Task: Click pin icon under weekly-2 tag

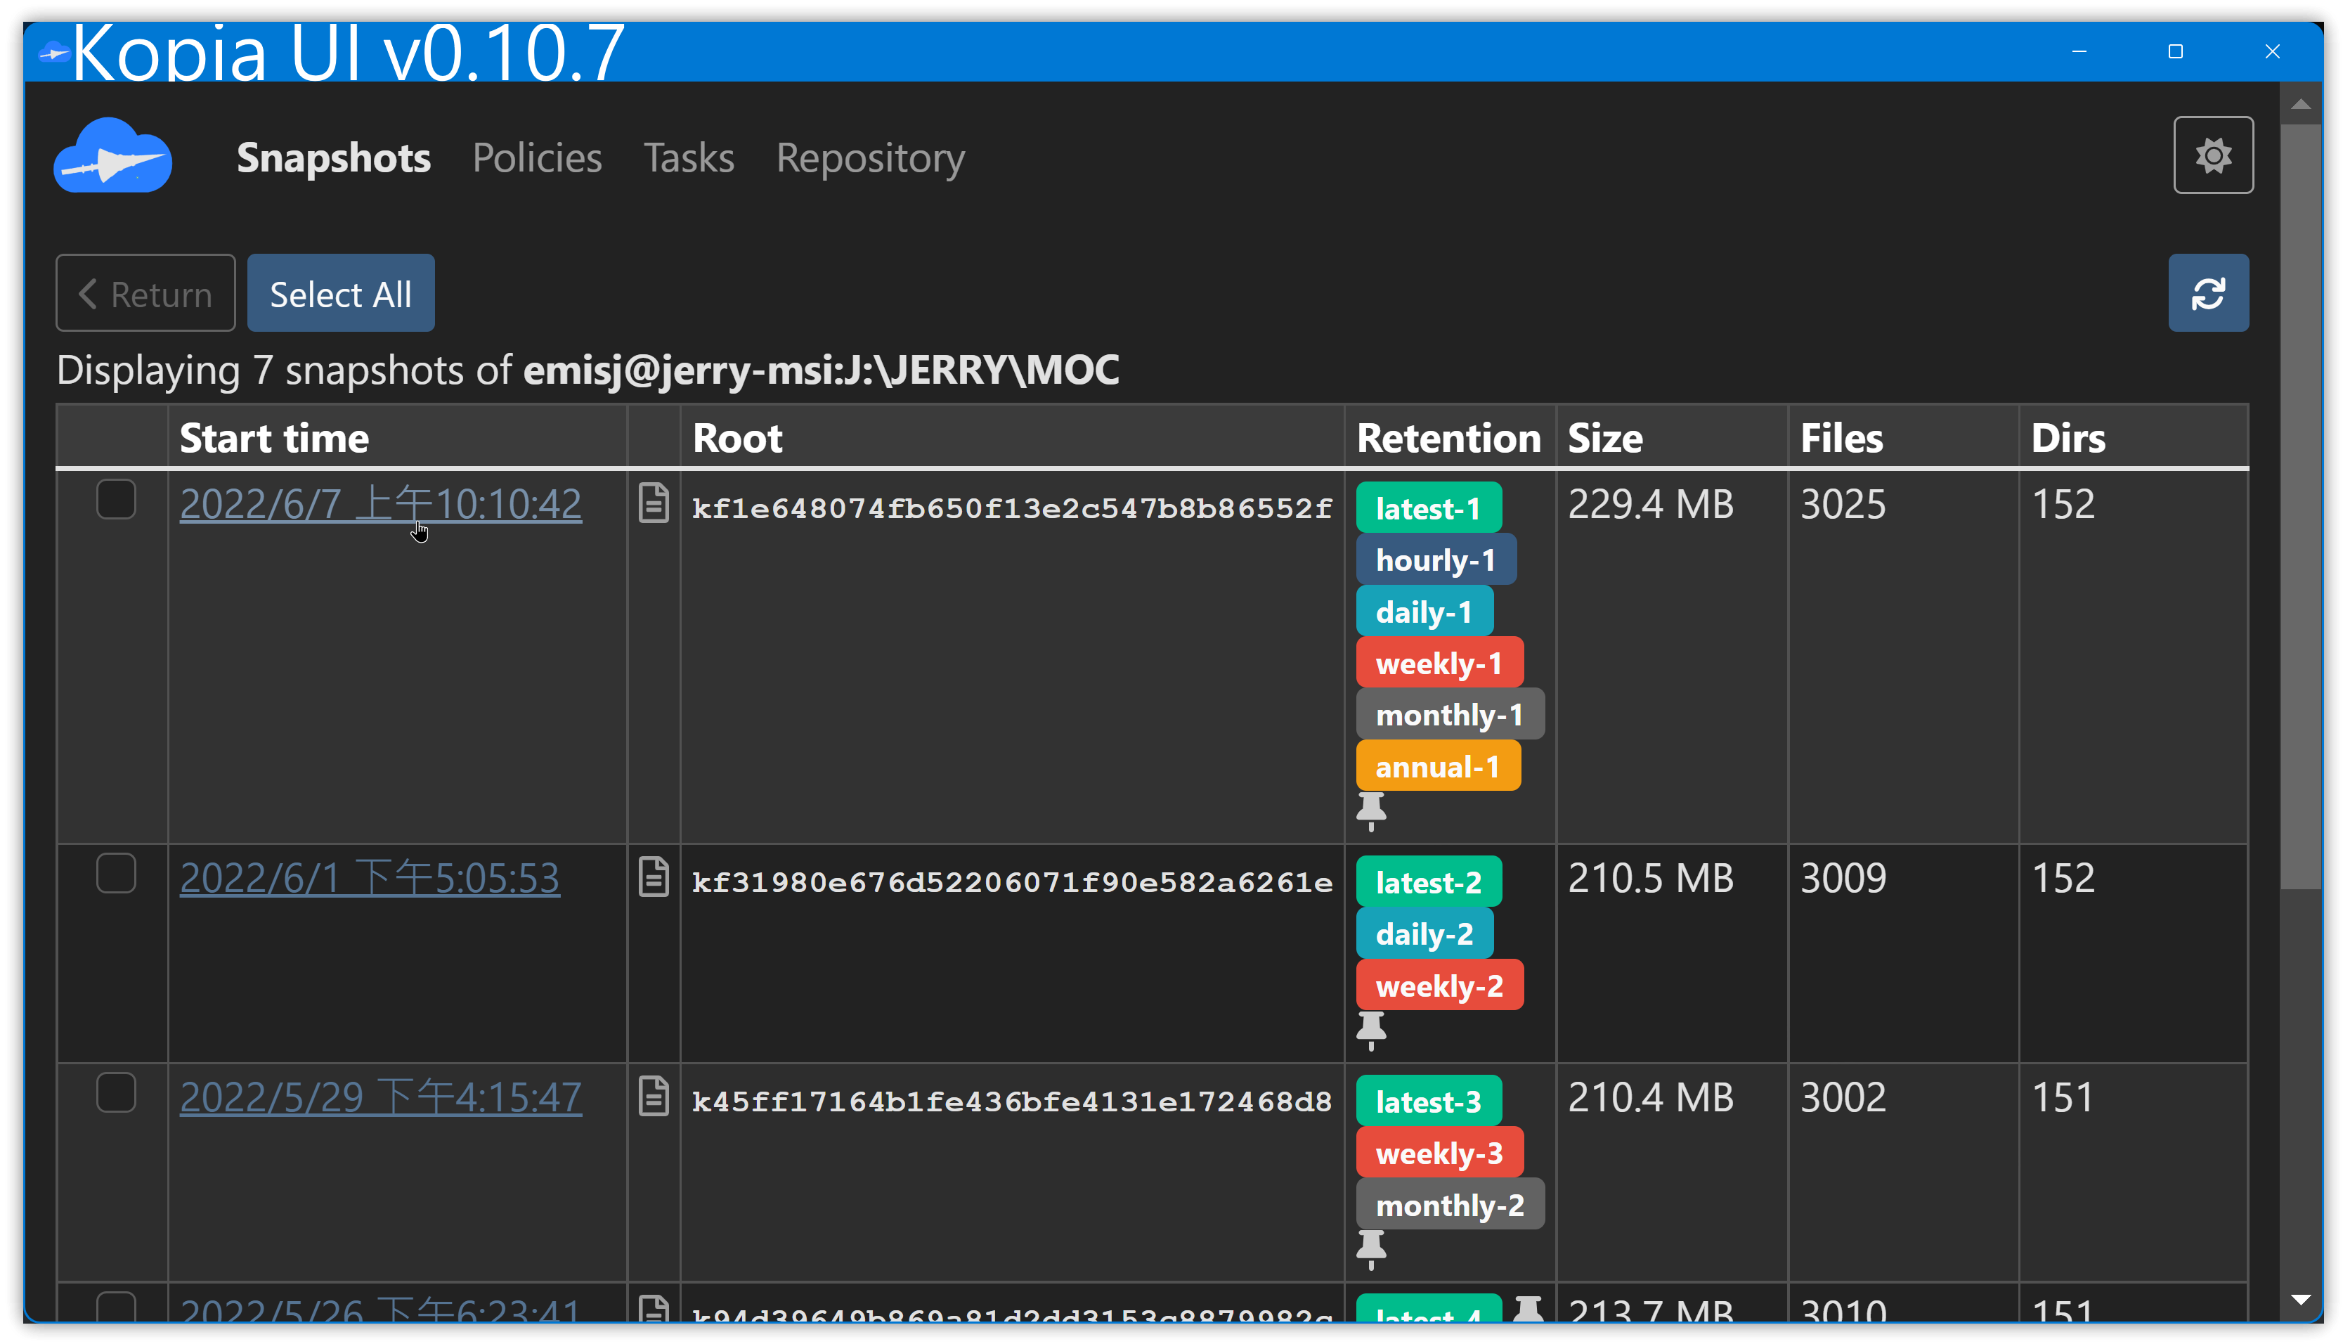Action: pyautogui.click(x=1370, y=1029)
